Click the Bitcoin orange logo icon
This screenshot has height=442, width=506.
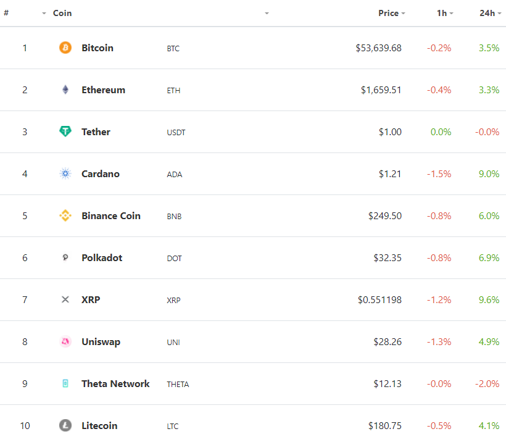click(x=65, y=48)
